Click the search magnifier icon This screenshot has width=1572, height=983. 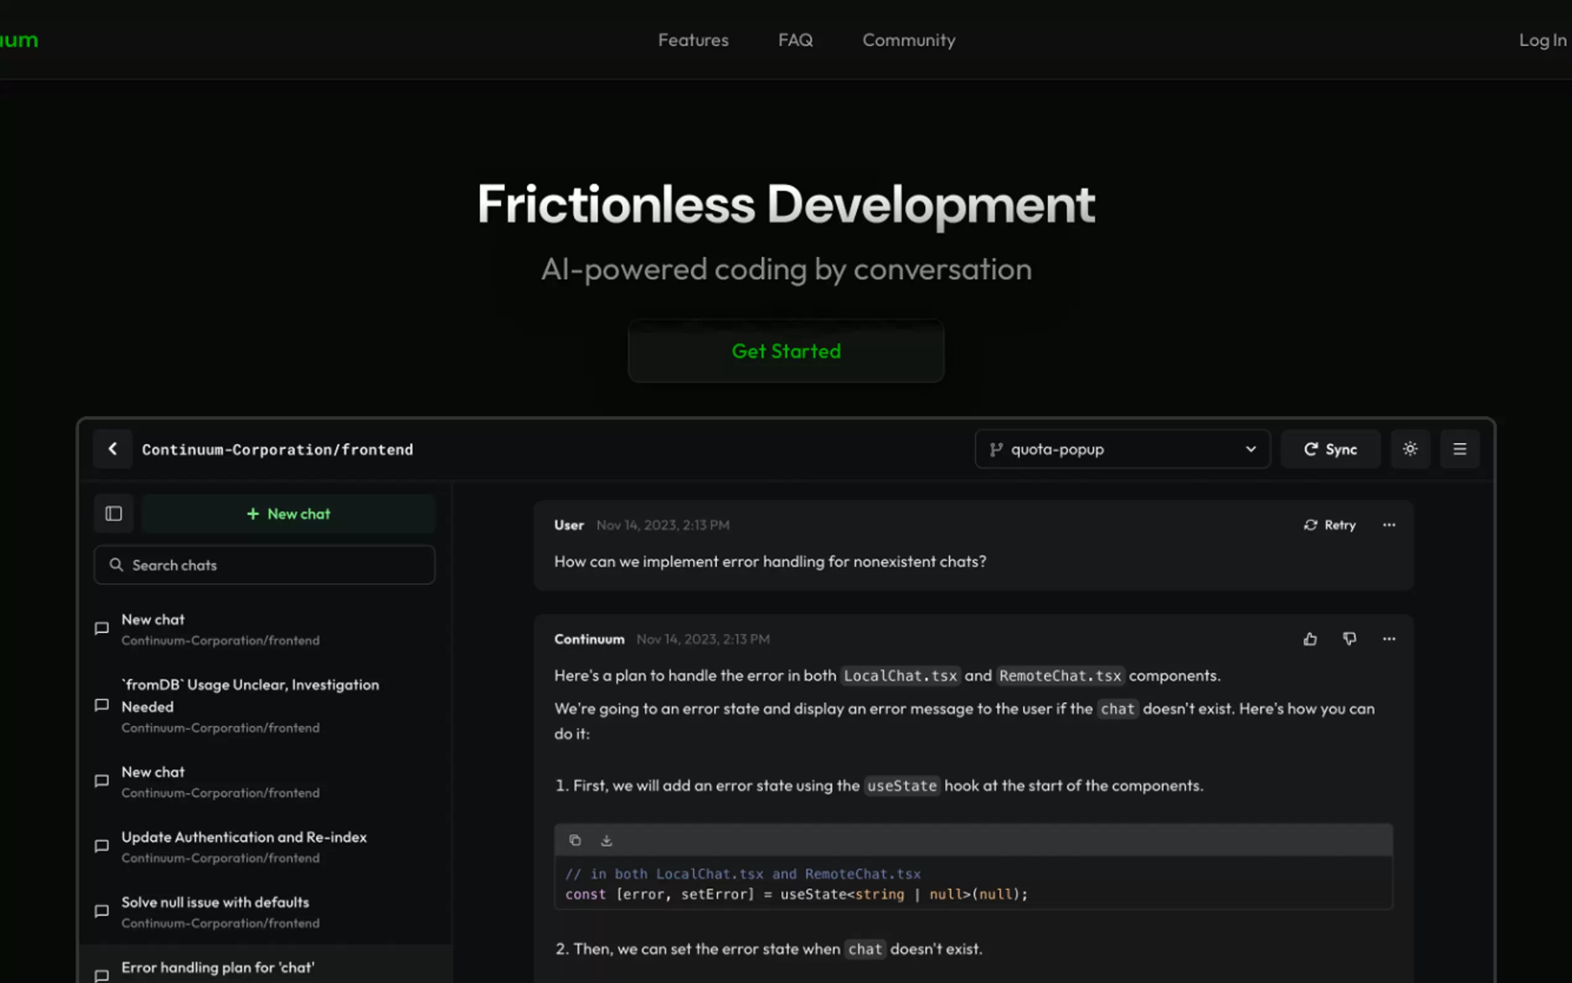click(116, 565)
